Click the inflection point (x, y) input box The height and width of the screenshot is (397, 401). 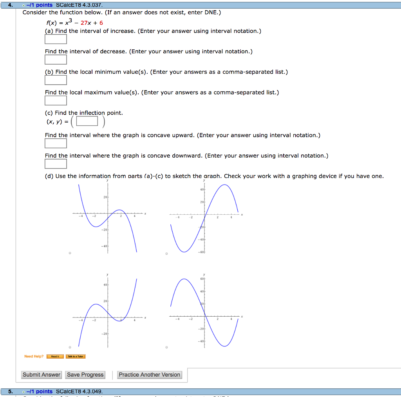(87, 121)
